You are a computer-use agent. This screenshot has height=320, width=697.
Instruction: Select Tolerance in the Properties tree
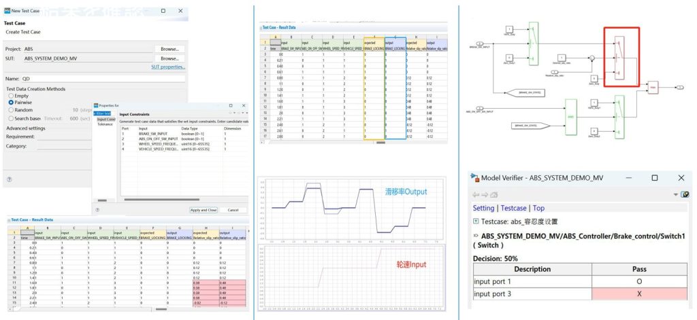pyautogui.click(x=105, y=124)
